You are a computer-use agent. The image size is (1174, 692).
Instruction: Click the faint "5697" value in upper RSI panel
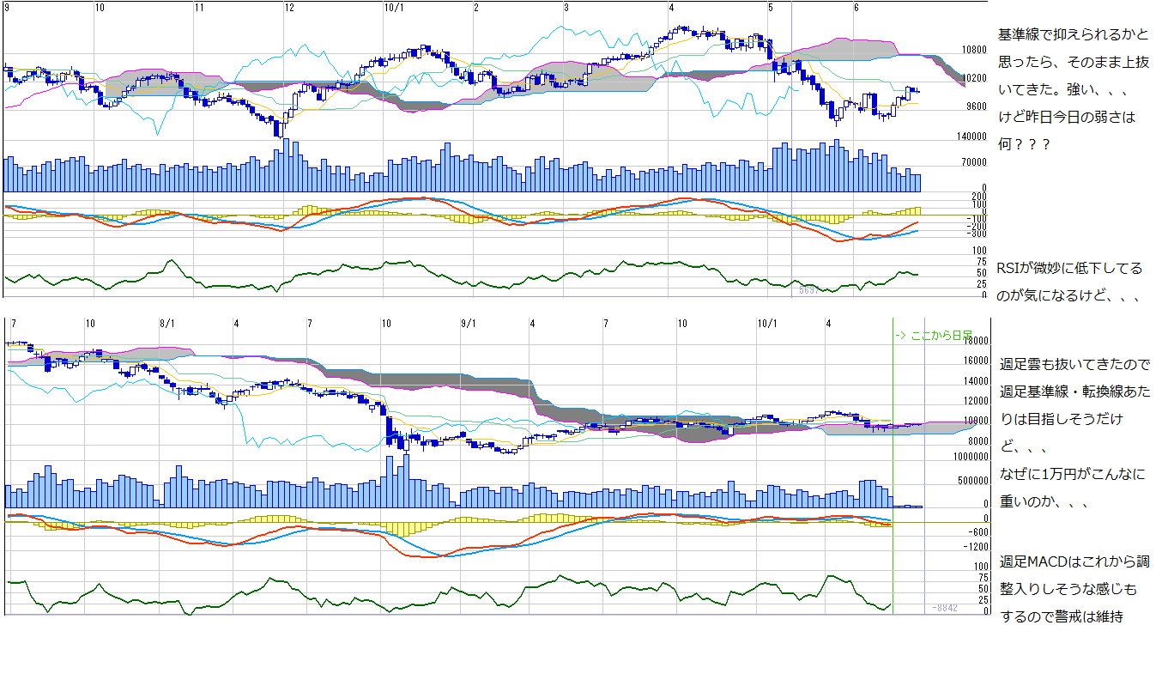click(x=808, y=290)
